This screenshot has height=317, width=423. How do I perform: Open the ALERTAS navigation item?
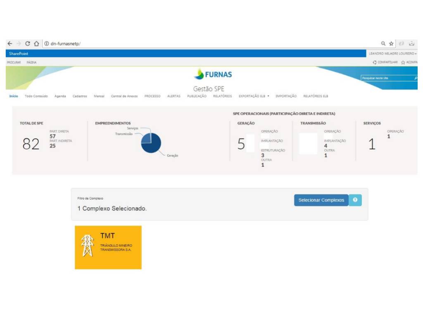tap(174, 96)
